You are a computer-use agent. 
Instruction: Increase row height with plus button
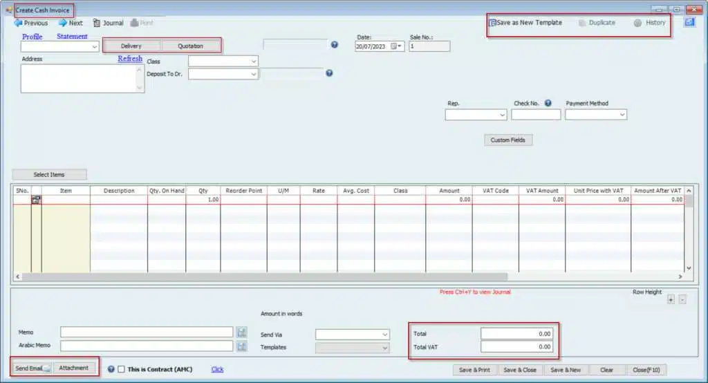[670, 300]
